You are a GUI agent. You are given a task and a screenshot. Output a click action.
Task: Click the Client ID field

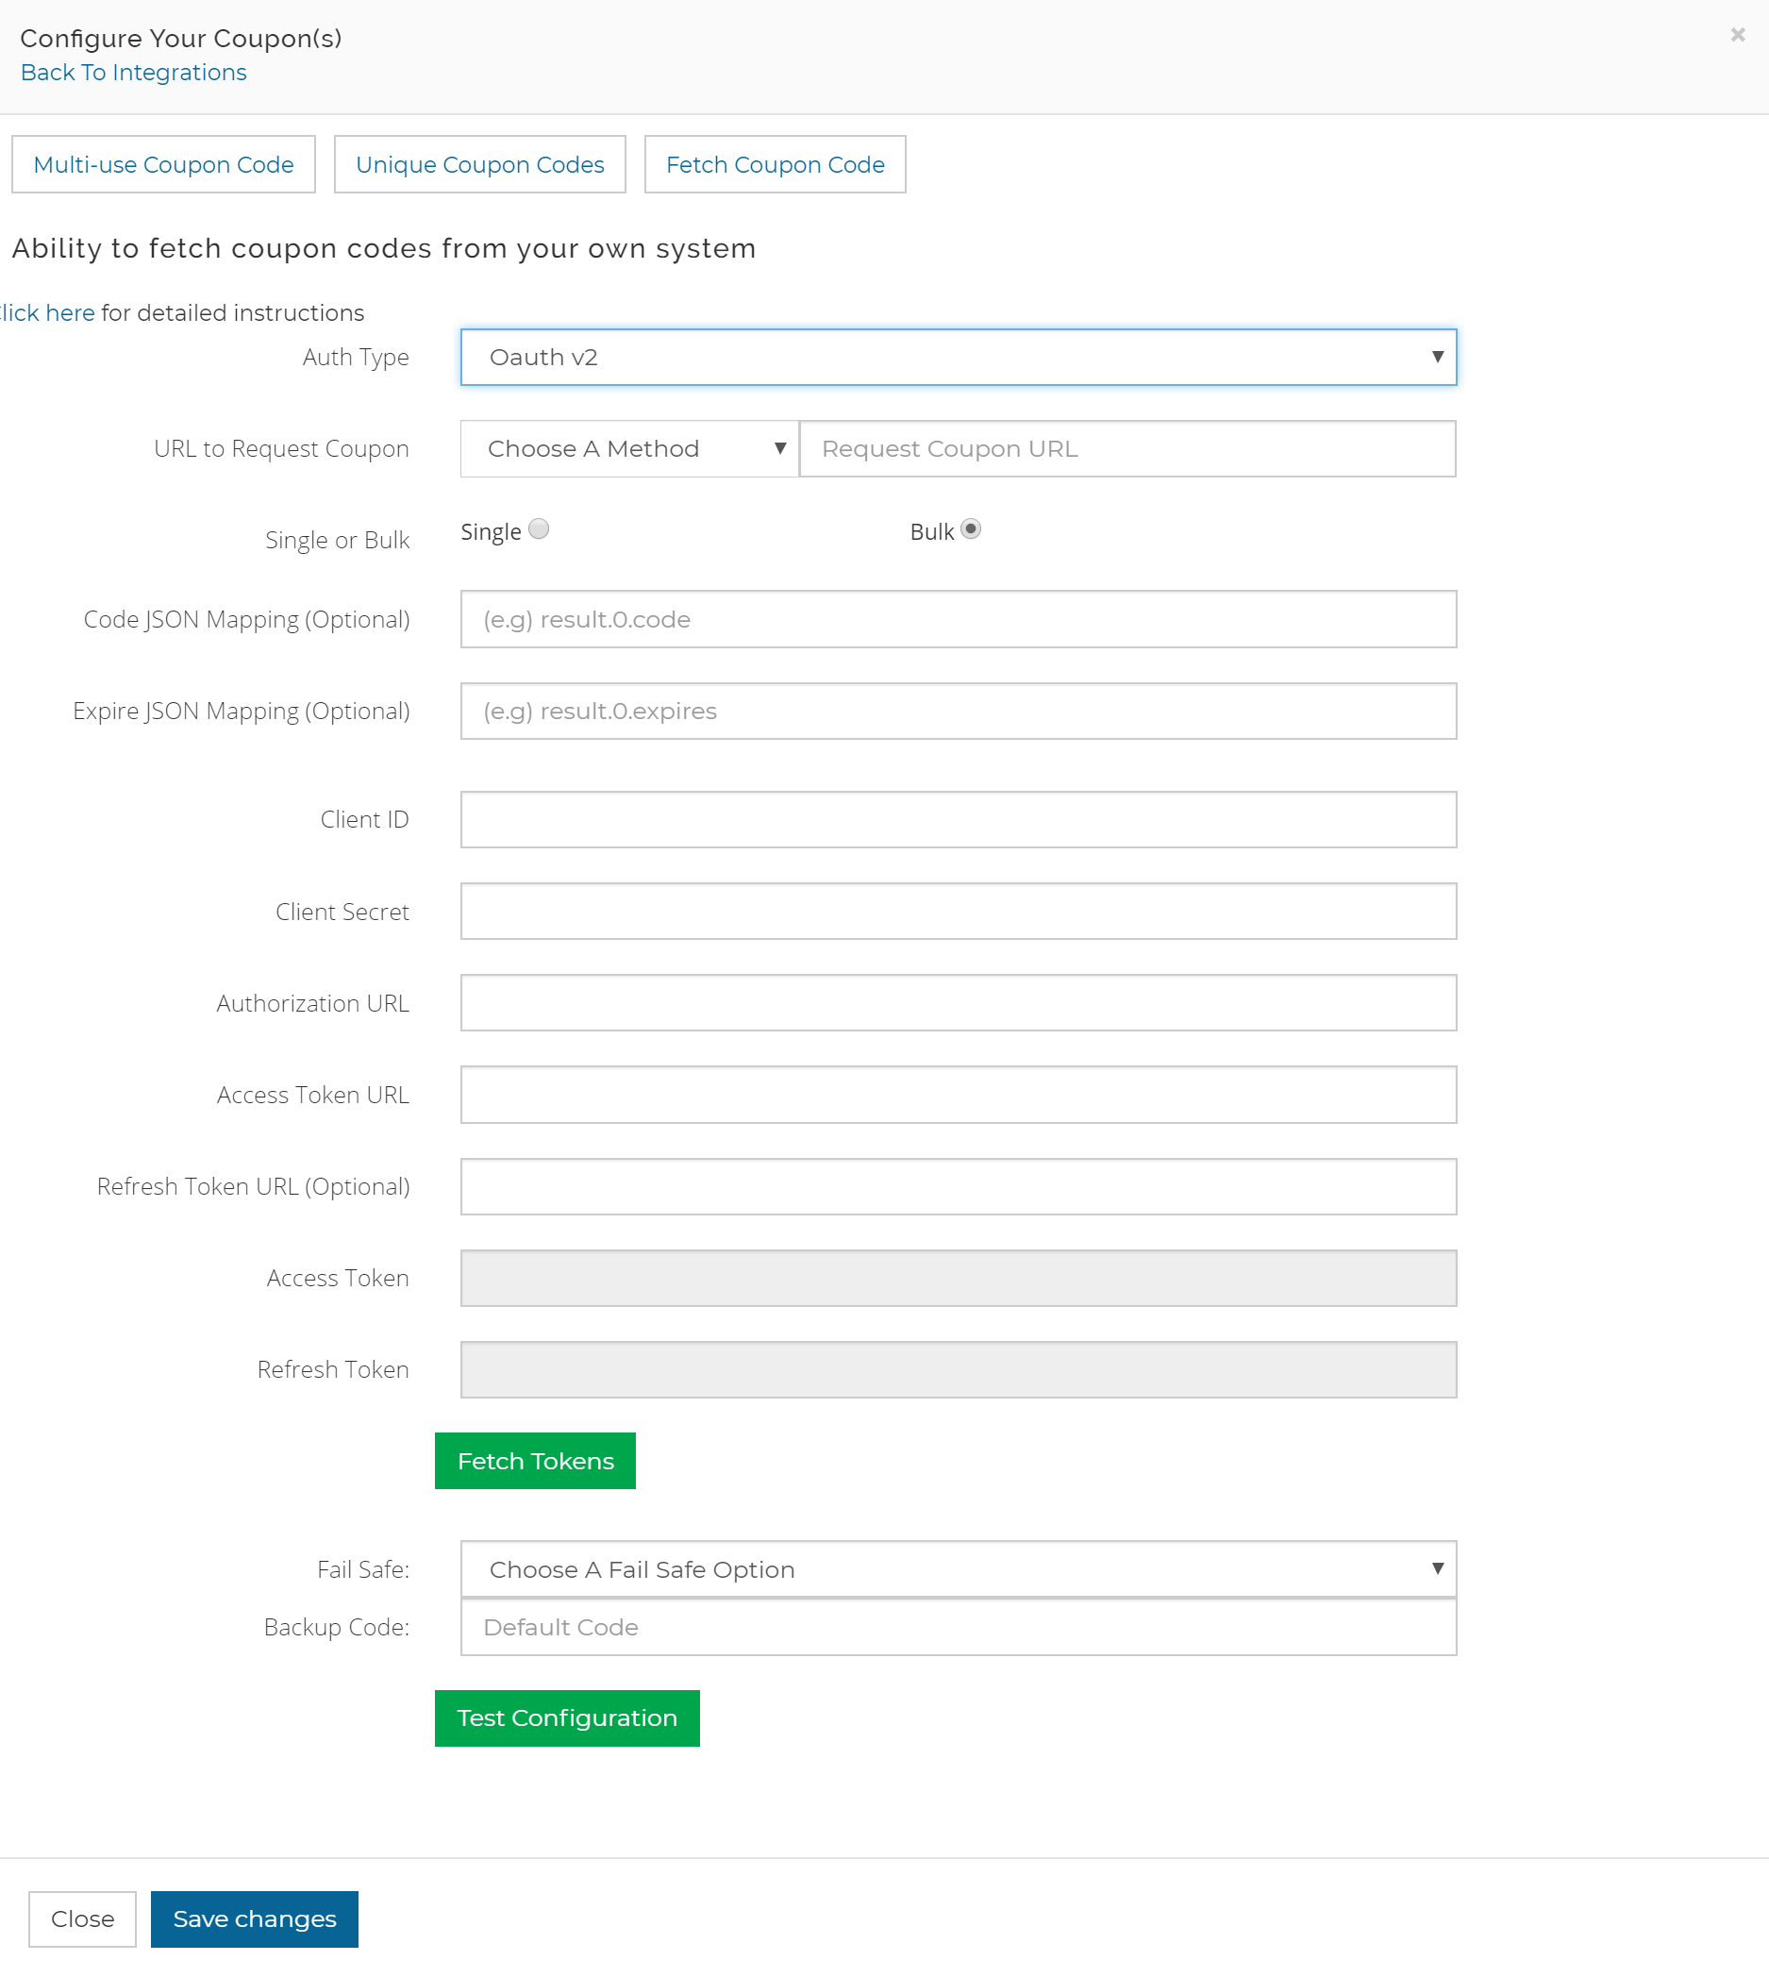tap(959, 819)
